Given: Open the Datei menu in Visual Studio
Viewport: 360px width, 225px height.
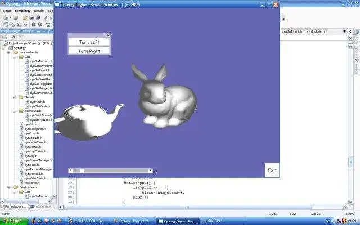Looking at the screenshot, I should 7,11.
